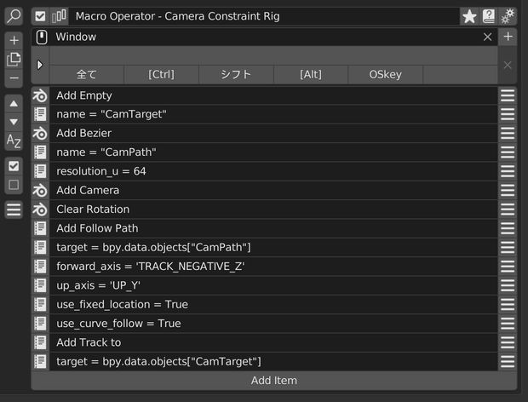The width and height of the screenshot is (528, 402).
Task: Move item down with down arrow
Action: click(14, 122)
